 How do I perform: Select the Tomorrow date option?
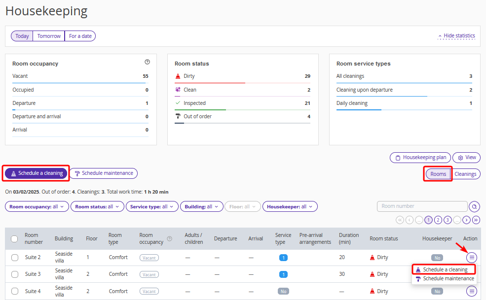pyautogui.click(x=49, y=36)
